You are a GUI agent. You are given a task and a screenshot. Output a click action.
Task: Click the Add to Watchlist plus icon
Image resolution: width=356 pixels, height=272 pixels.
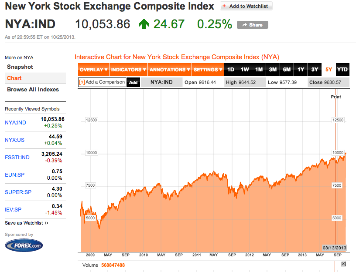223,6
